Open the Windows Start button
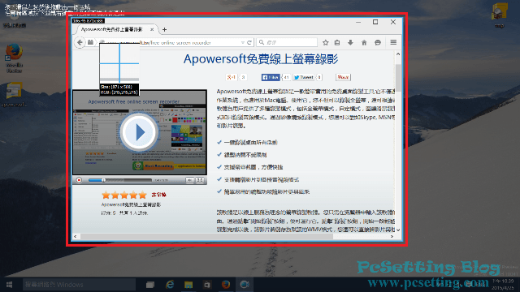The width and height of the screenshot is (520, 292). pos(9,285)
